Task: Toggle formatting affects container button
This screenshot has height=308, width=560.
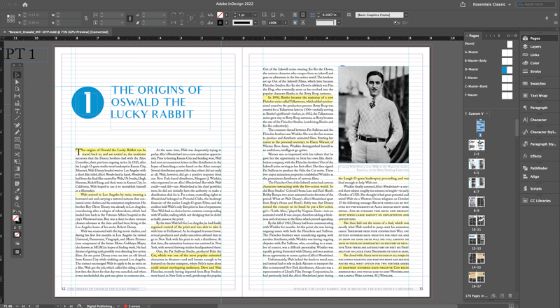Action: pyautogui.click(x=15, y=227)
